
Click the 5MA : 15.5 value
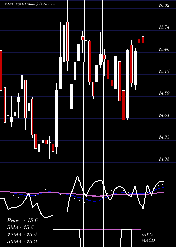click(20, 228)
